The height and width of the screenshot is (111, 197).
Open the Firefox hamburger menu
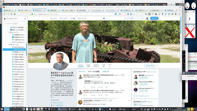[180, 14]
